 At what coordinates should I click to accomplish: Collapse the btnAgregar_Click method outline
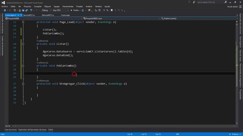(23, 84)
